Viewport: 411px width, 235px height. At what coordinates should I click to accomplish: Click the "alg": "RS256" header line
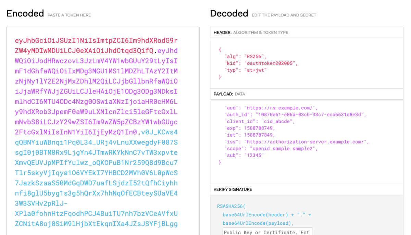click(x=245, y=57)
